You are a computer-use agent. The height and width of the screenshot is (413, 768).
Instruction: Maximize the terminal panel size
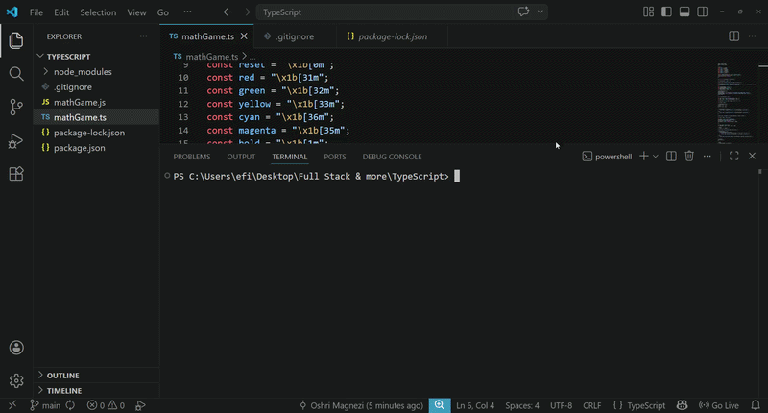733,157
